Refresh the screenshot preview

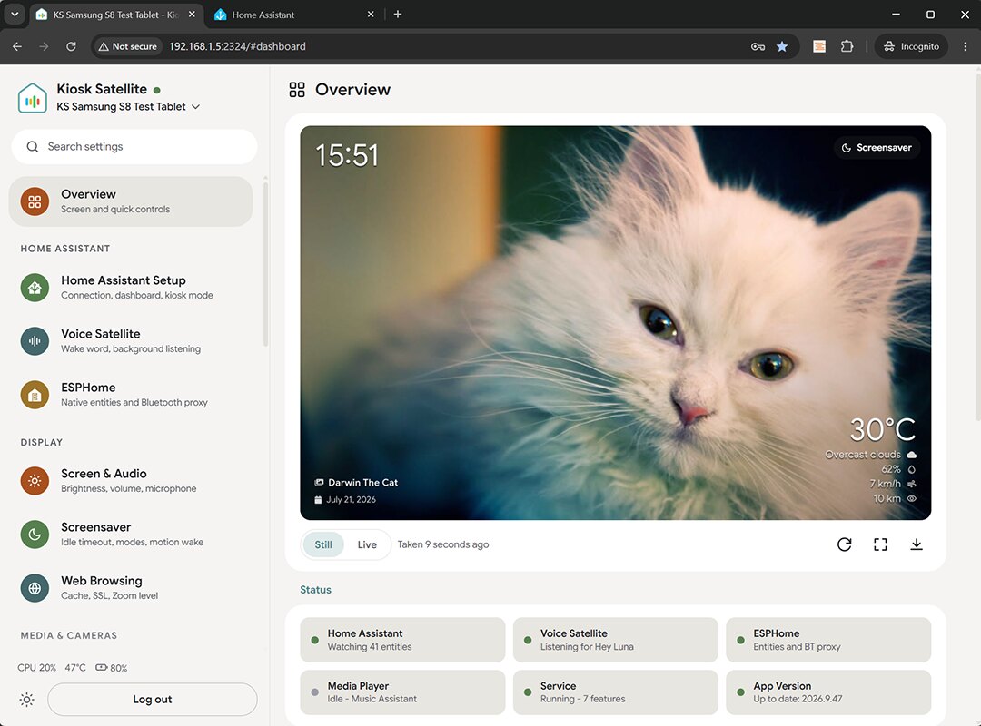(844, 544)
